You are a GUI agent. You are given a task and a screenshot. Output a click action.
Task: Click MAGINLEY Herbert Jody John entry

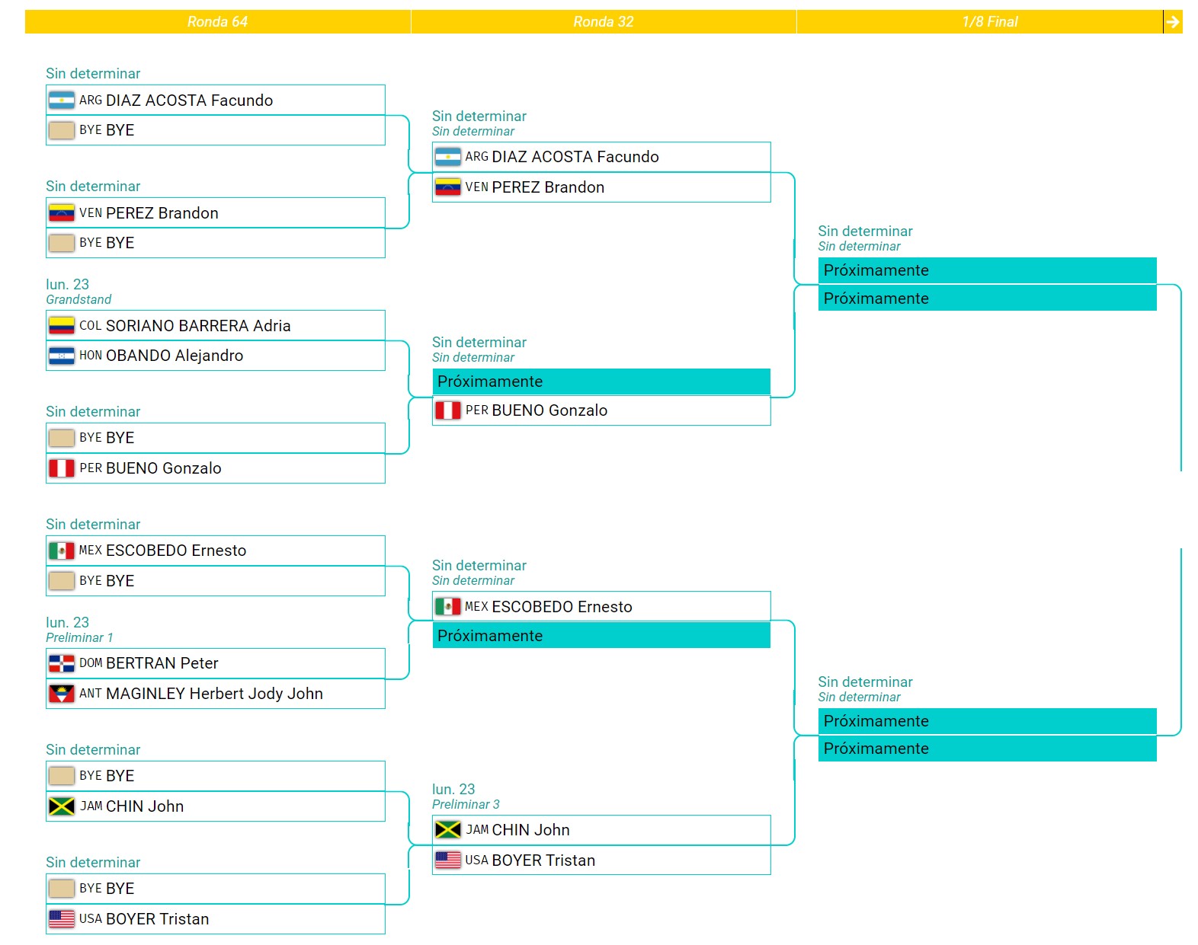pos(214,694)
